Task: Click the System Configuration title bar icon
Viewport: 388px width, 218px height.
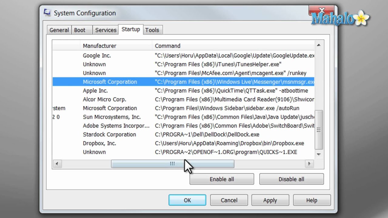Action: click(47, 13)
